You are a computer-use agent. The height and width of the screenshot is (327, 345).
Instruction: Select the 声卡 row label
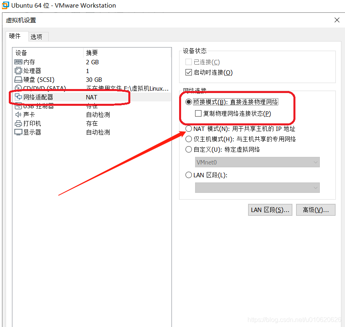[29, 115]
